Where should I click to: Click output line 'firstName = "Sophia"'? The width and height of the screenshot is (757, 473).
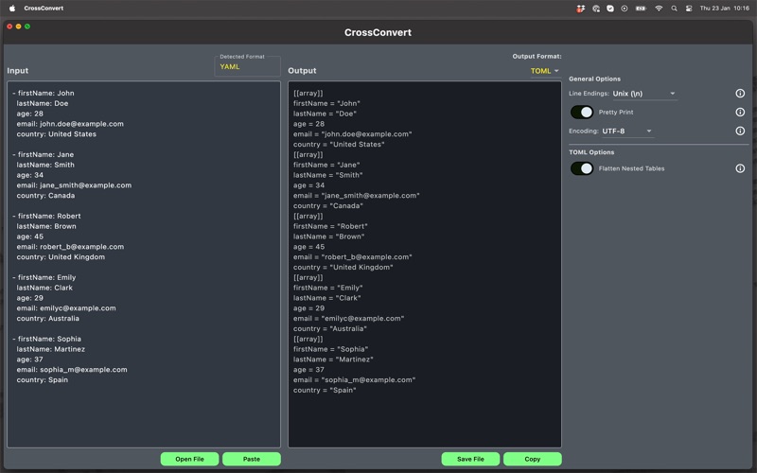tap(330, 349)
